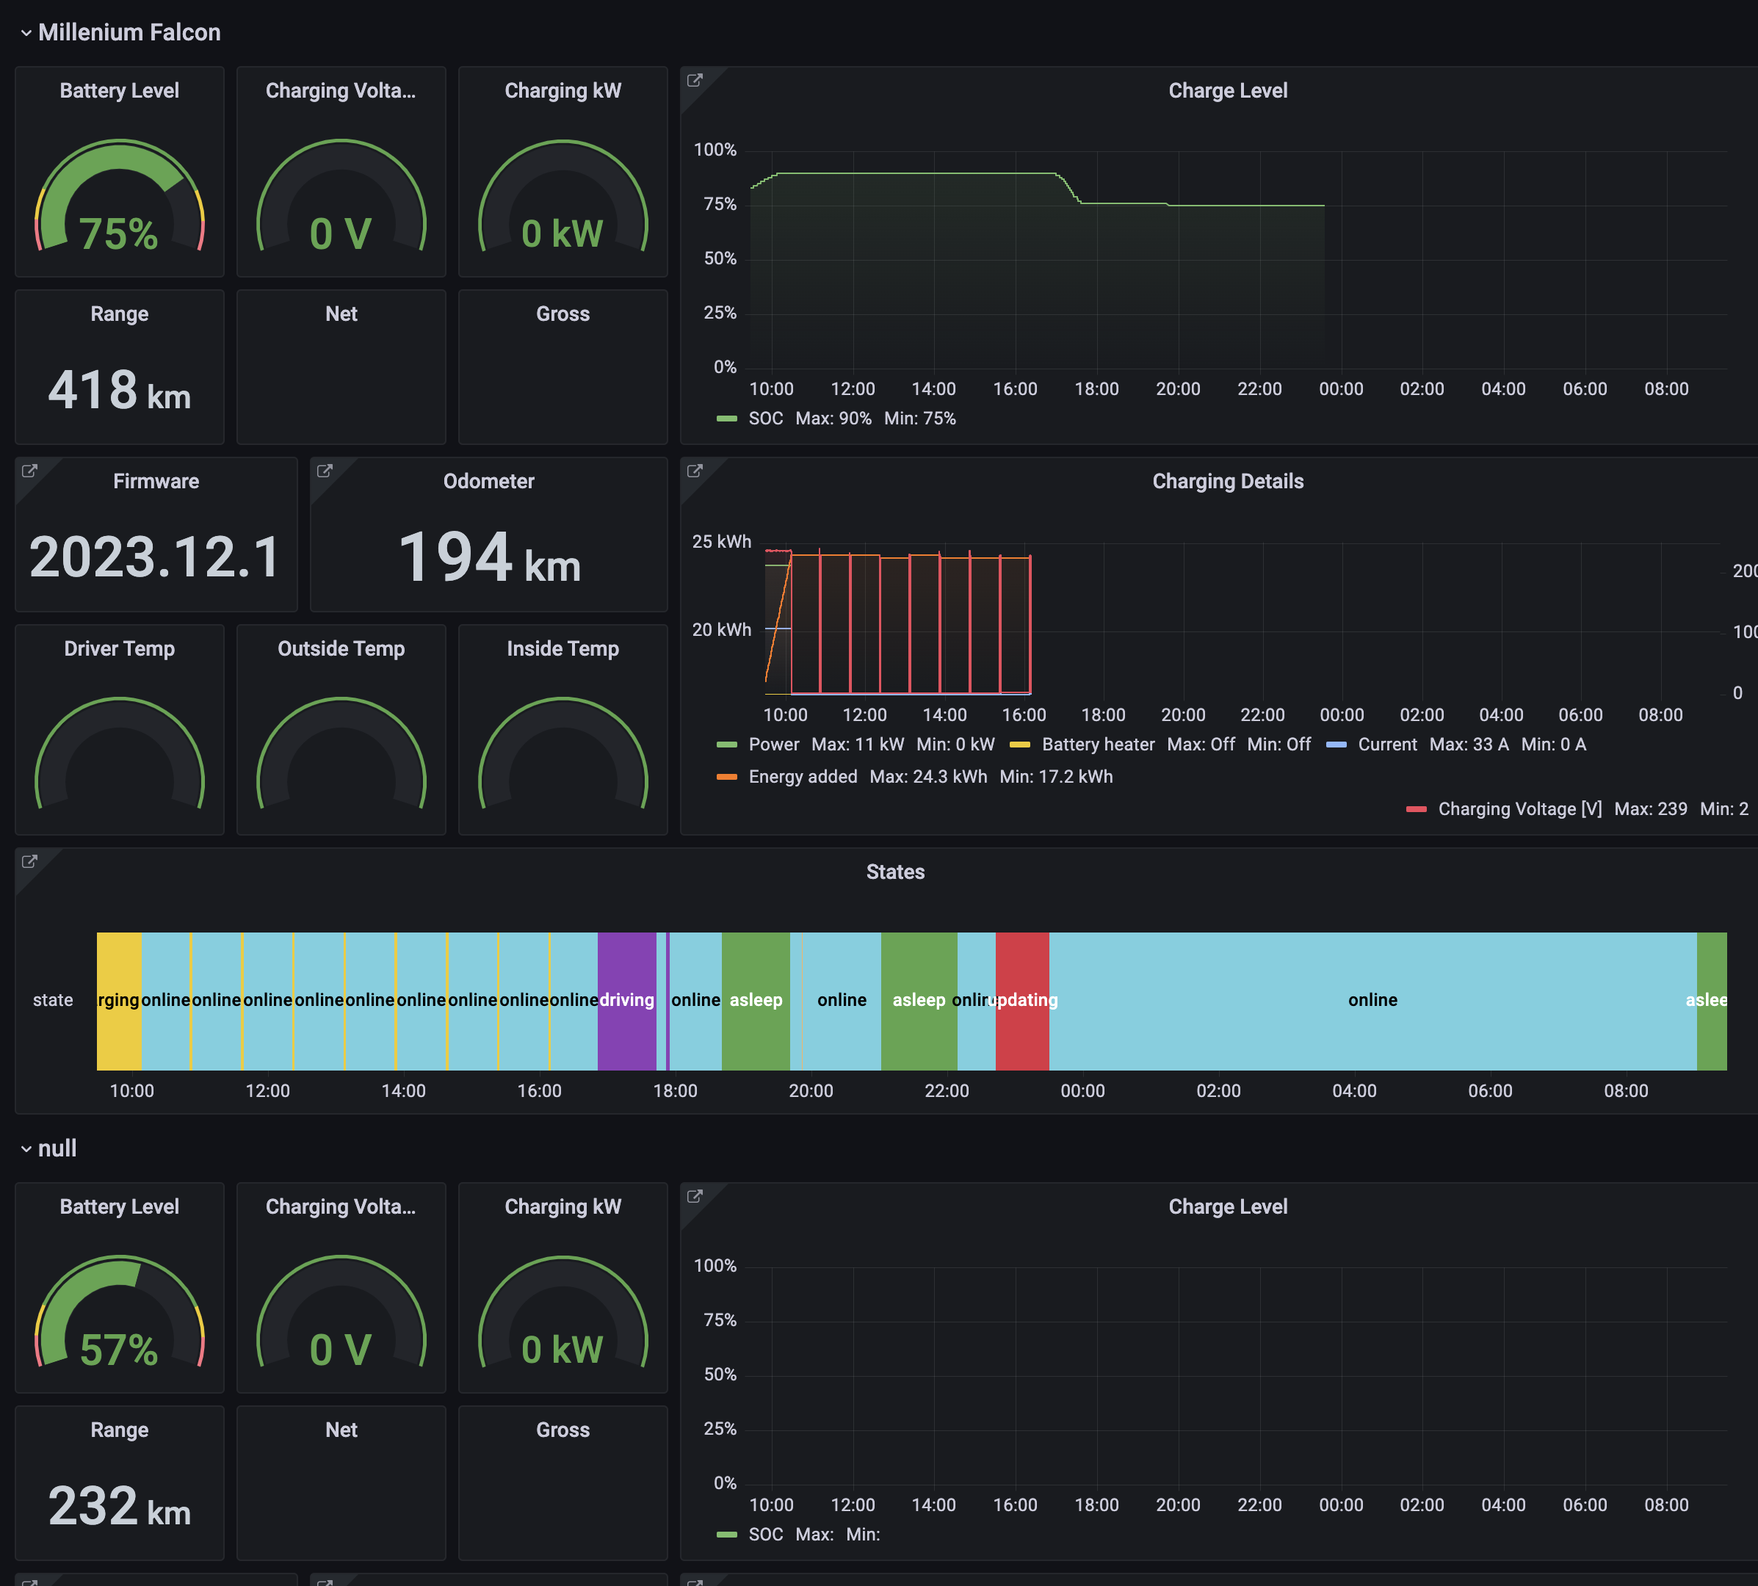Toggle SOC series in null Charge Level legend
Viewport: 1758px width, 1586px height.
coord(765,1535)
